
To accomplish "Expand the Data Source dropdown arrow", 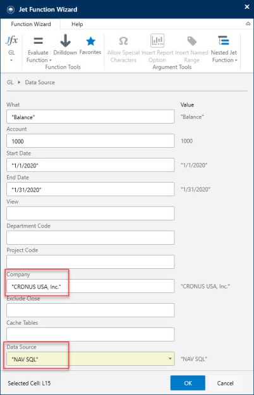I will [x=170, y=358].
